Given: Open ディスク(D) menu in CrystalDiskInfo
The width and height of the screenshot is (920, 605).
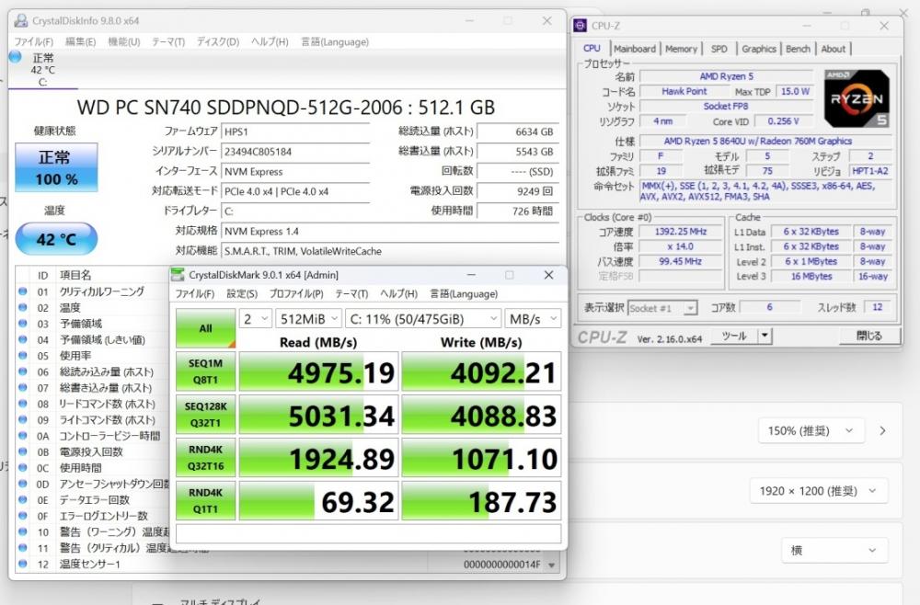Looking at the screenshot, I should pyautogui.click(x=218, y=41).
